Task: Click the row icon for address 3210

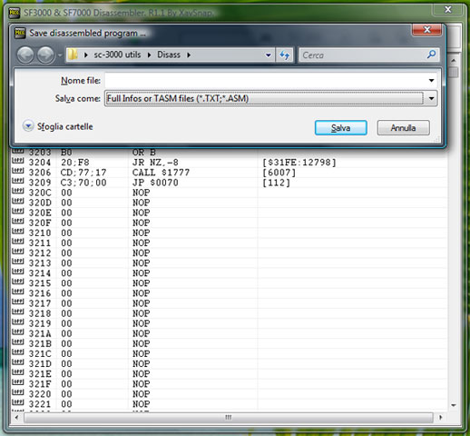Action: [x=18, y=233]
